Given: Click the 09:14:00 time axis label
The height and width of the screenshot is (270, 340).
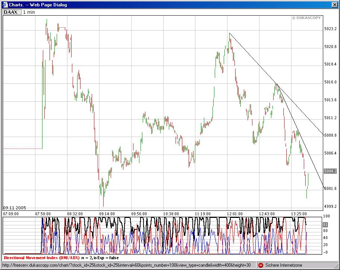Looking at the screenshot, I should (107, 214).
